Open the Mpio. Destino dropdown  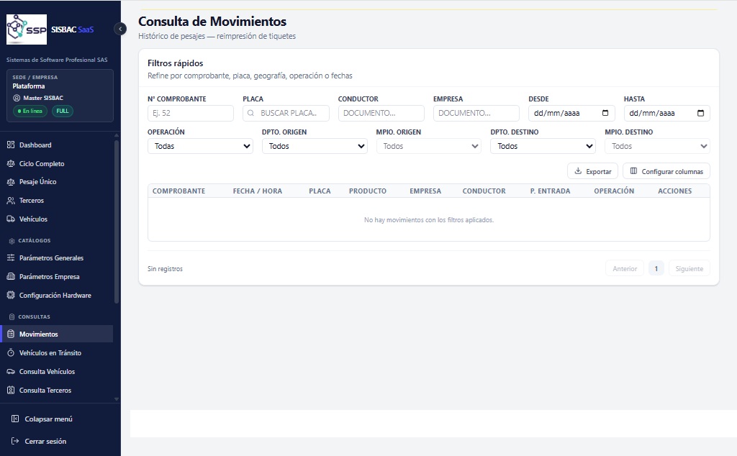pos(657,146)
